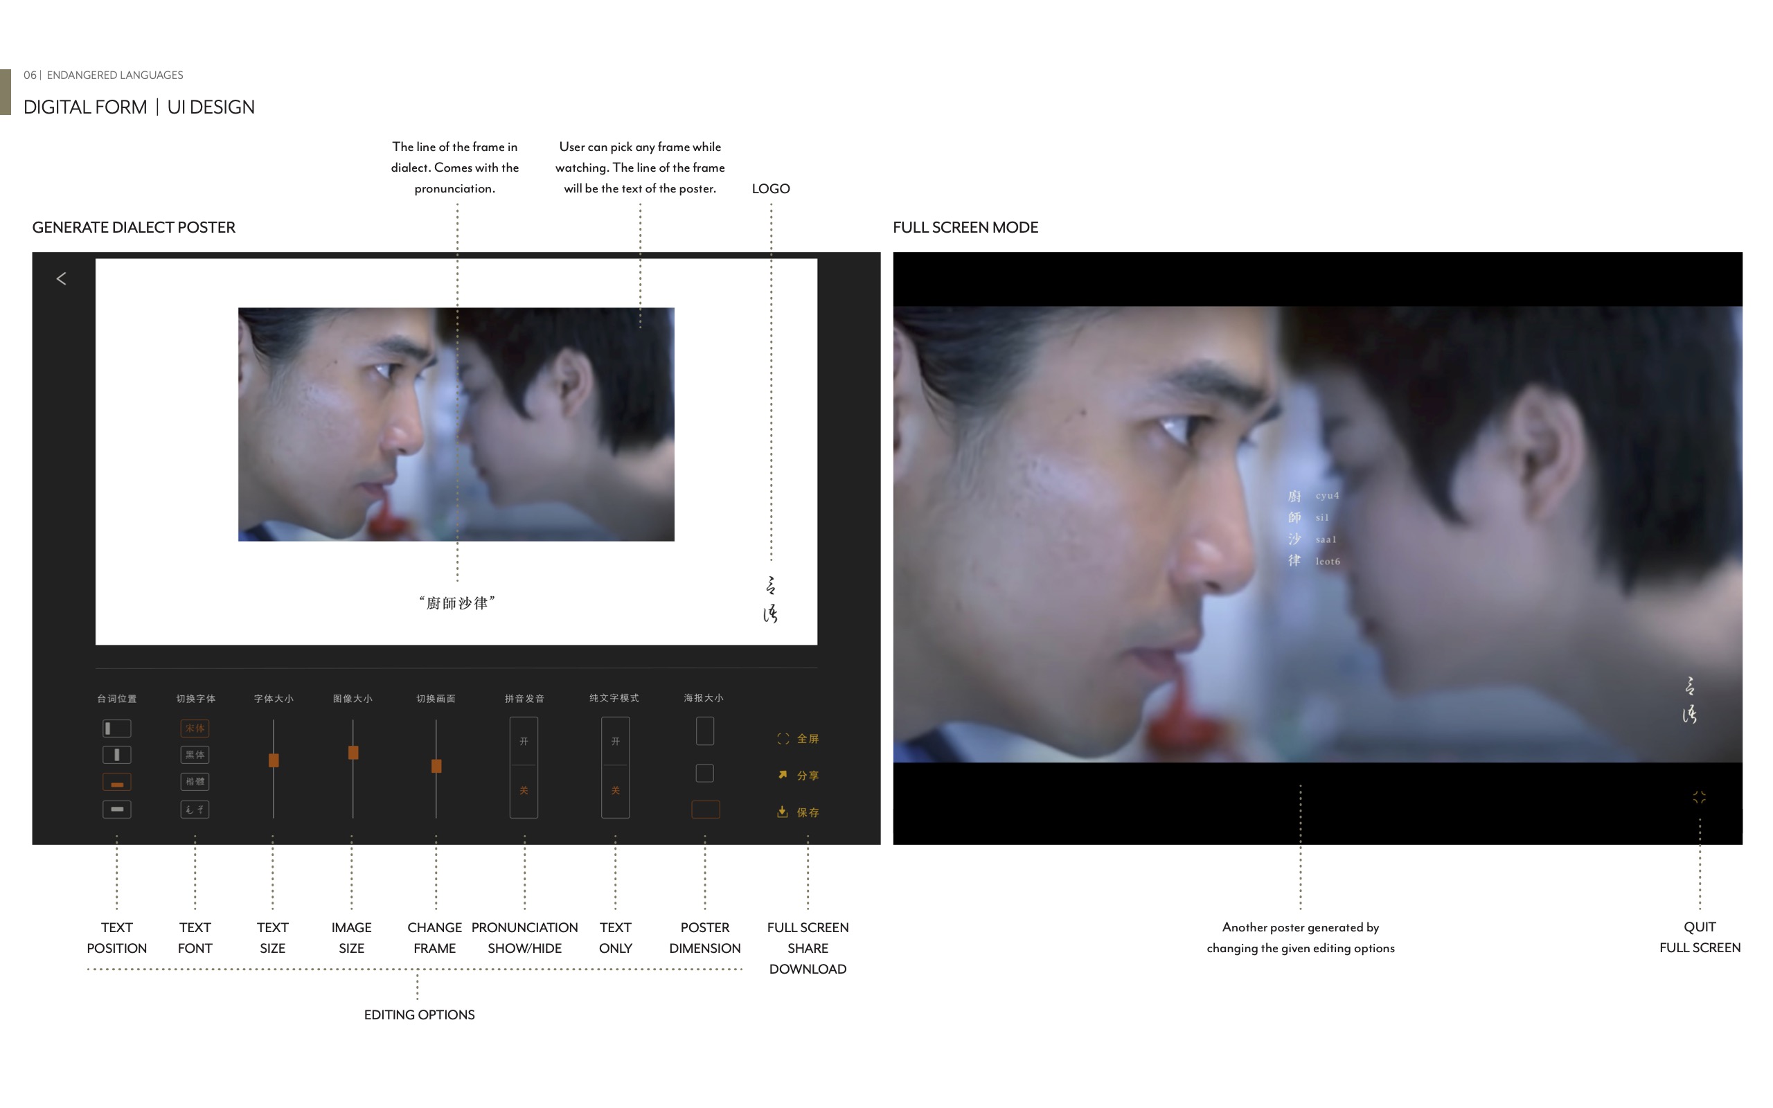This screenshot has height=1108, width=1773.
Task: Choose the handwritten calligraphy font option
Action: [195, 809]
